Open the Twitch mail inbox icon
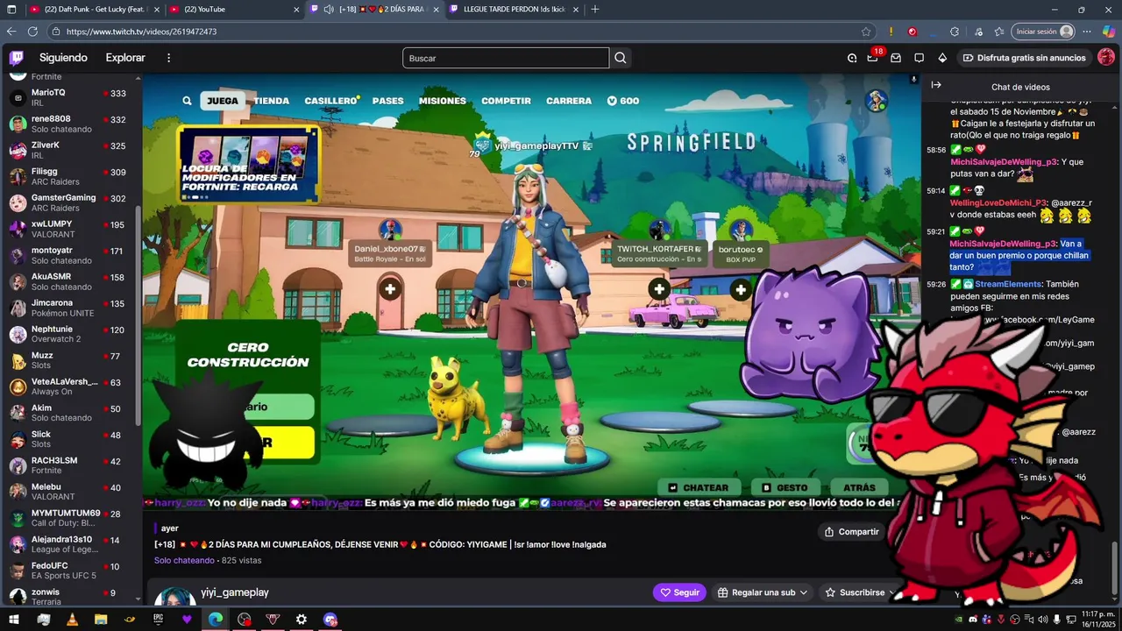 [896, 58]
